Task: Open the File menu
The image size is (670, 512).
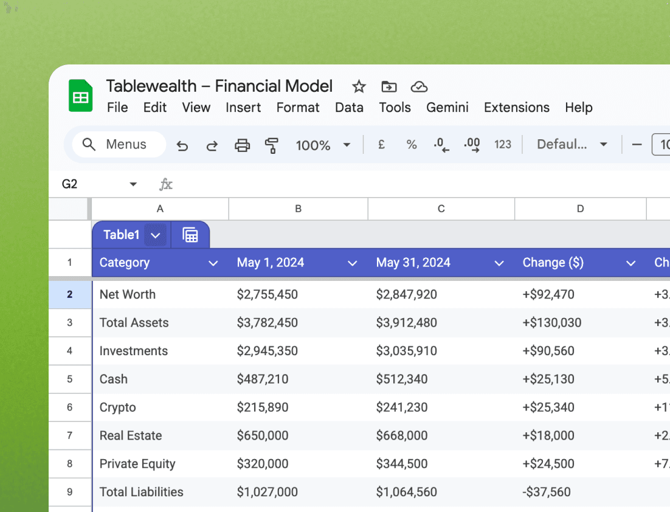Action: [117, 107]
